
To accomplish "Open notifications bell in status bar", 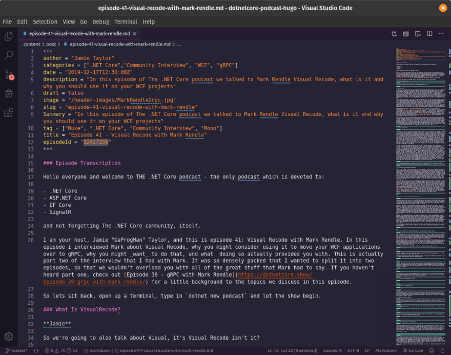I will 443,350.
